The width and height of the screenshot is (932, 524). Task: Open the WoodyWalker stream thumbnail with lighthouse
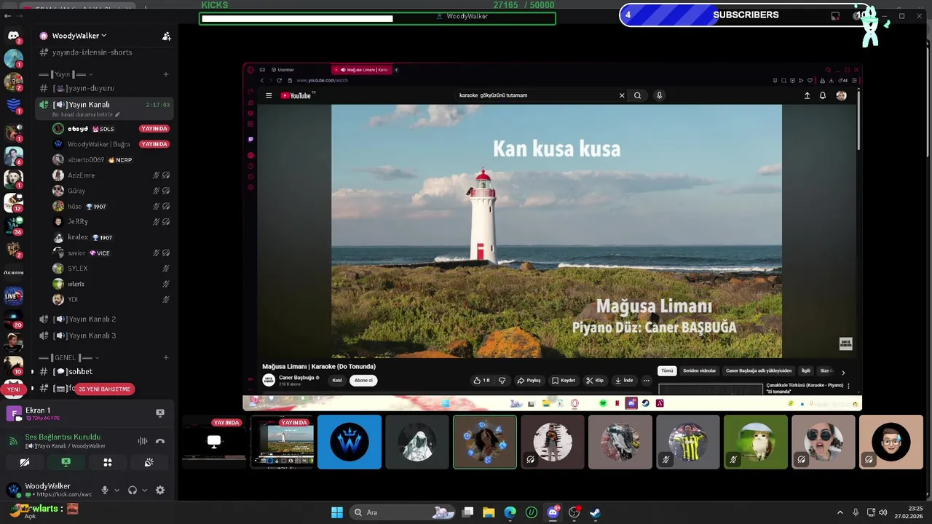coord(283,442)
